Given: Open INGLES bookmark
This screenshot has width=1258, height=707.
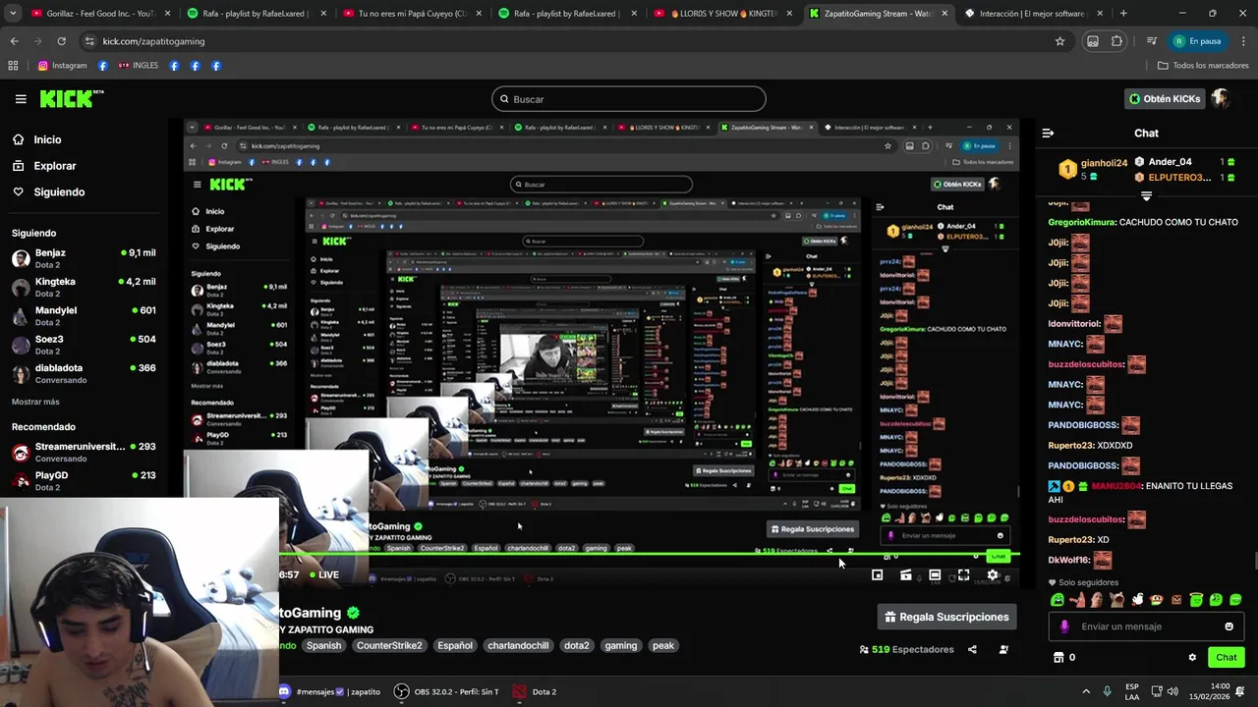Looking at the screenshot, I should click(139, 66).
